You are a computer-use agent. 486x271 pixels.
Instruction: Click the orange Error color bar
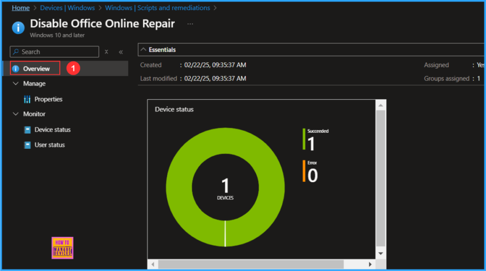(x=304, y=171)
